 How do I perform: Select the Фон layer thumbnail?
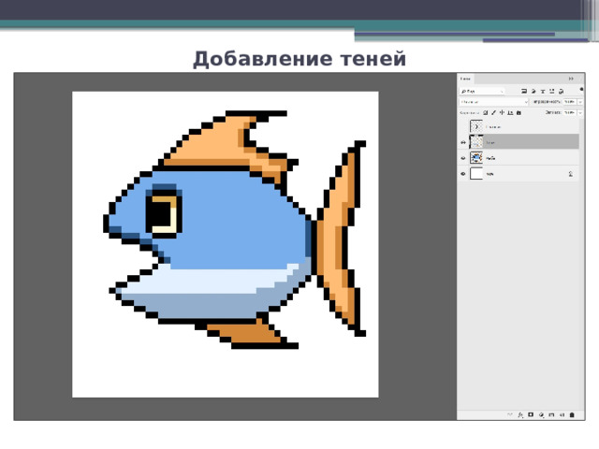coord(476,174)
